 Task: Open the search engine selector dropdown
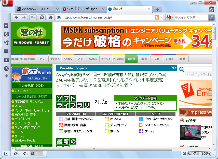(170, 18)
